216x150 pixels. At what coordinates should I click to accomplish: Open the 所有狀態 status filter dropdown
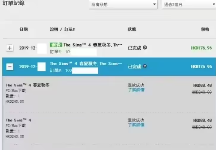(123, 4)
